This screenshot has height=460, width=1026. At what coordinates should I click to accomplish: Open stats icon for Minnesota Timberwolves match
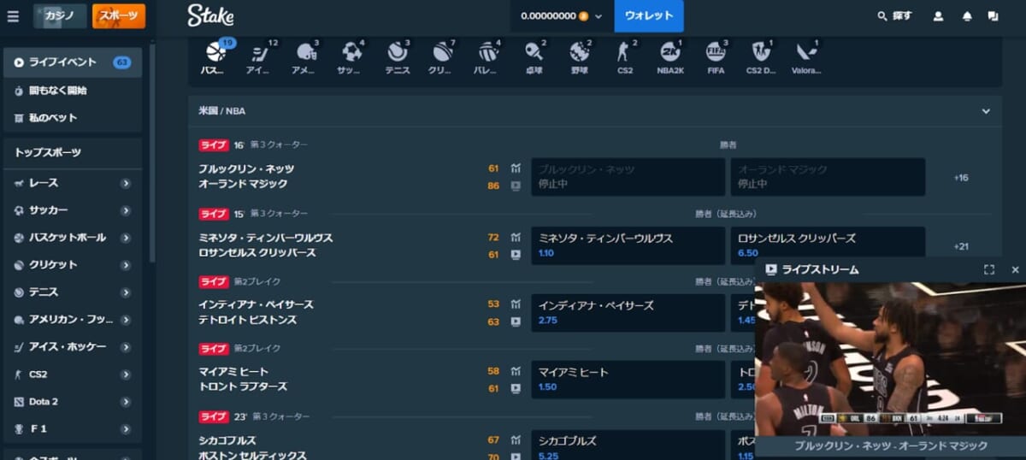pyautogui.click(x=515, y=238)
